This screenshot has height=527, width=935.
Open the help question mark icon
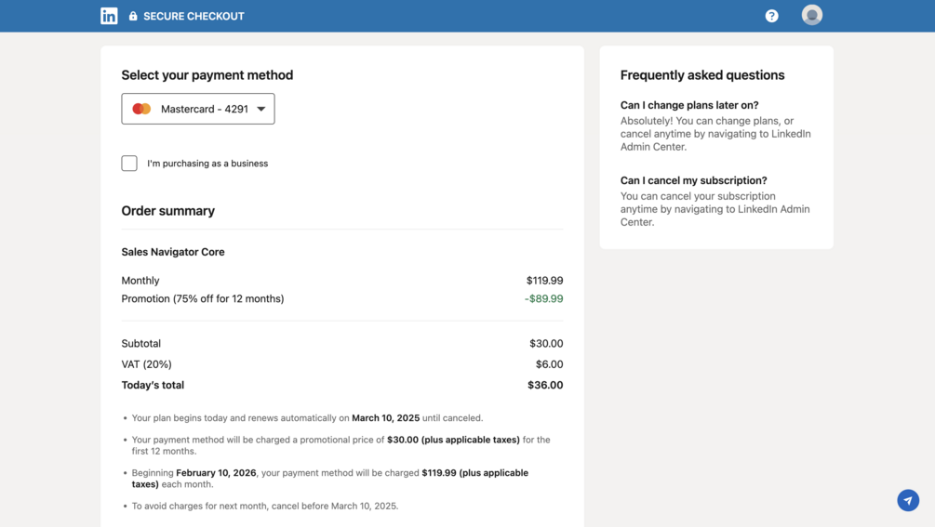point(771,16)
